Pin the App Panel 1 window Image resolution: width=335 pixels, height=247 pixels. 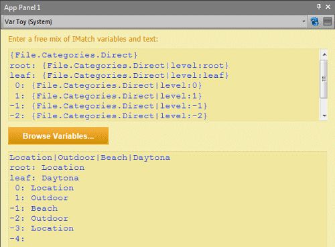319,7
